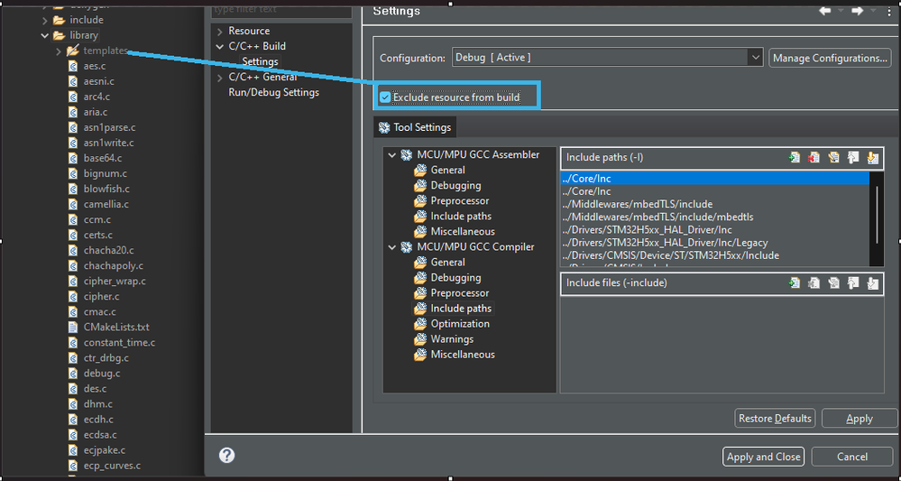This screenshot has height=481, width=901.
Task: Select Run/Debug Settings in the left pane
Action: 273,92
